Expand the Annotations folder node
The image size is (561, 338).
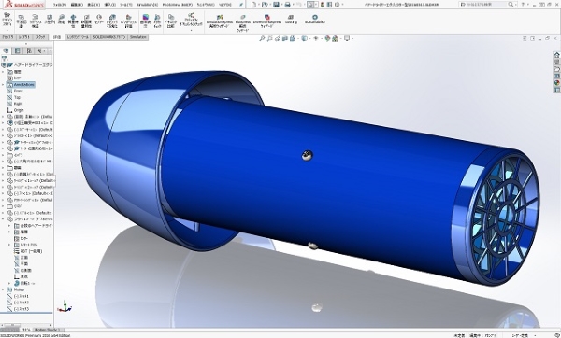coord(3,85)
